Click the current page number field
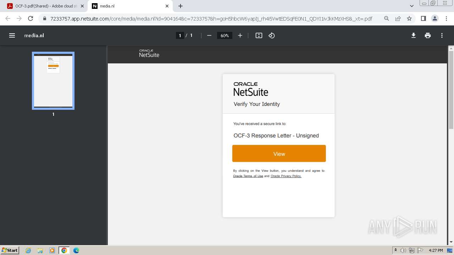Viewport: 454px width, 255px height. tap(180, 35)
